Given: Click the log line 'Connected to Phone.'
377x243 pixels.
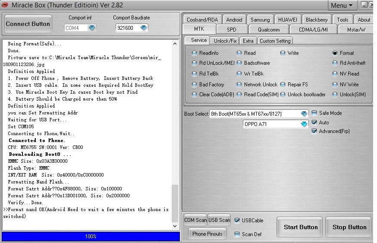Looking at the screenshot, I should tap(37, 141).
